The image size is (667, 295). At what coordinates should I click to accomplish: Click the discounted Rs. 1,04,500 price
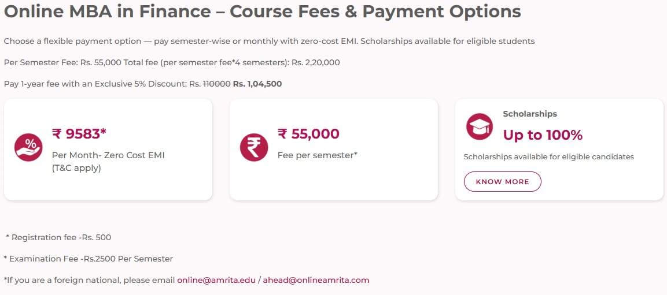pyautogui.click(x=257, y=84)
